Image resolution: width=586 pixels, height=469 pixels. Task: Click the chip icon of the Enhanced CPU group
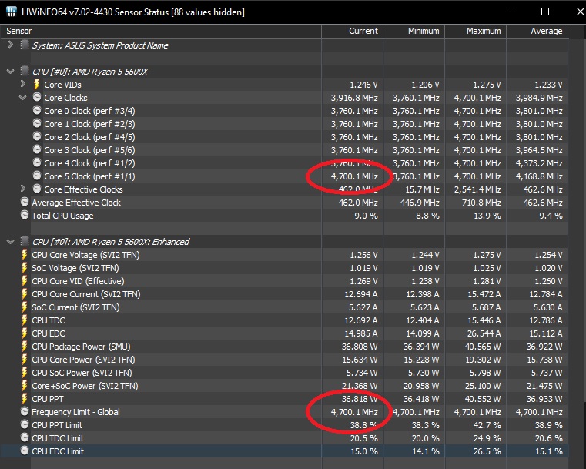coord(25,241)
